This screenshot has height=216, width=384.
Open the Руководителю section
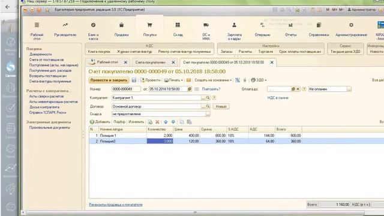click(65, 29)
